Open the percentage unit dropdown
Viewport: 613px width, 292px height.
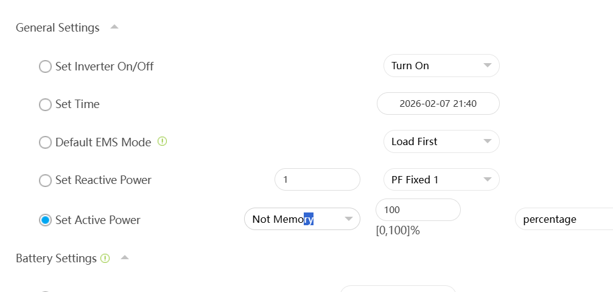click(x=563, y=219)
